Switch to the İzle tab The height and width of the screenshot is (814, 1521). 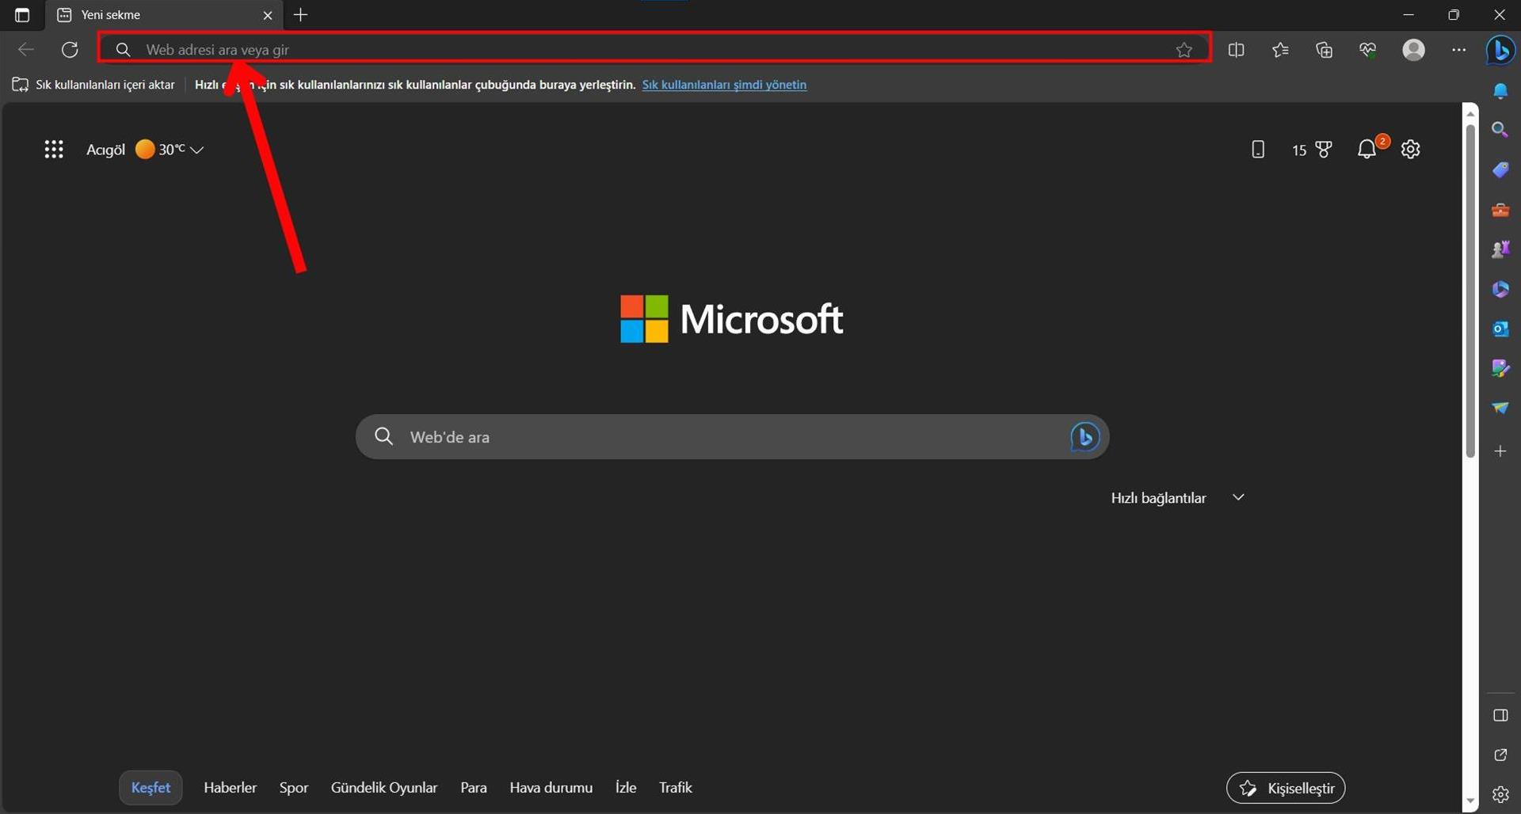[626, 788]
